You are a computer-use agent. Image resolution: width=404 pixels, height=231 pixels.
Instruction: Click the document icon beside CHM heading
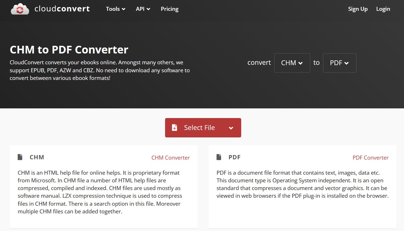20,157
